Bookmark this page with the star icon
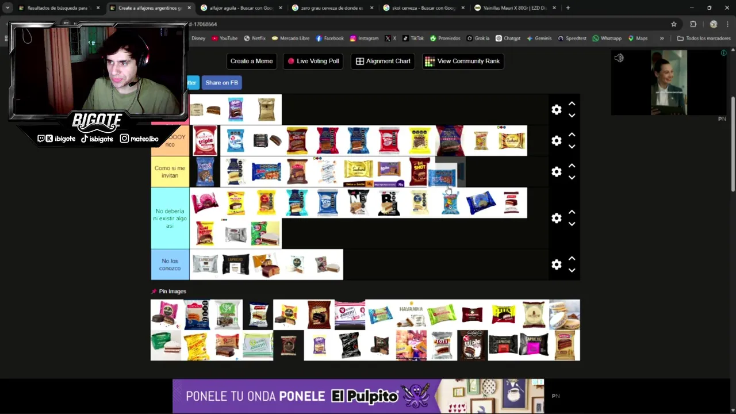This screenshot has width=736, height=414. [674, 24]
